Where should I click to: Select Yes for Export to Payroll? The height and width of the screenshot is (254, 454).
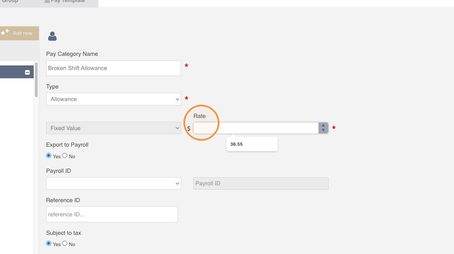49,156
